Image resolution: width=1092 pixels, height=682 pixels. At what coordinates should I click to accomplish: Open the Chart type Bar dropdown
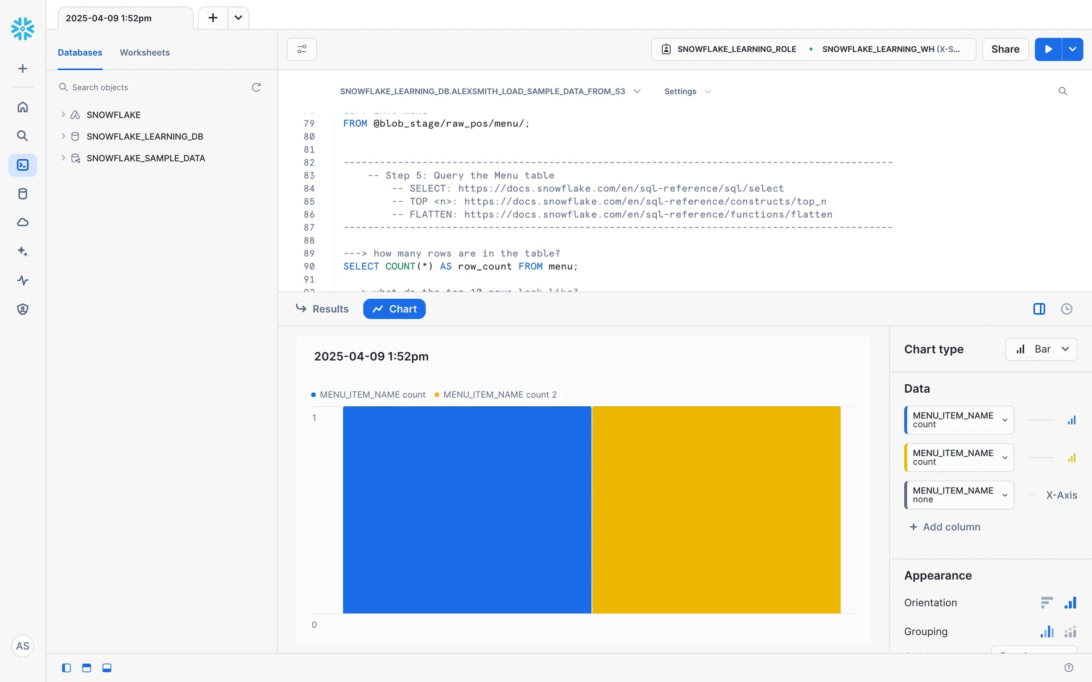[1041, 349]
